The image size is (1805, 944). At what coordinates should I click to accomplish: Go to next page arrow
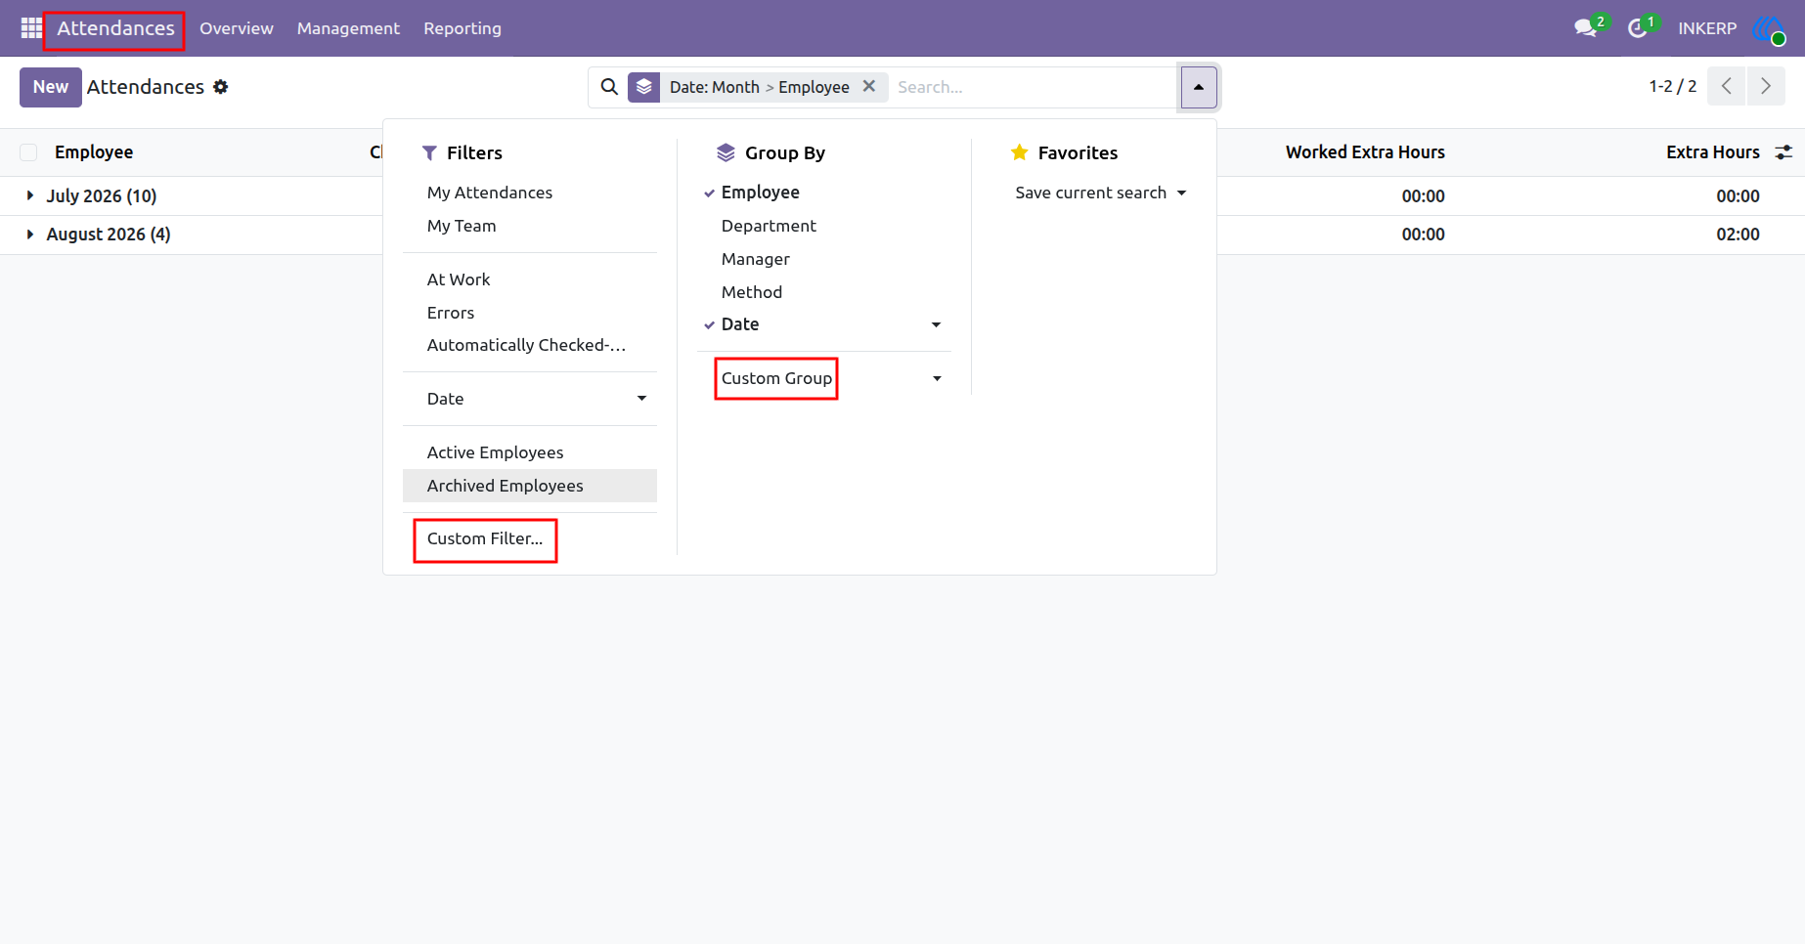1766,86
